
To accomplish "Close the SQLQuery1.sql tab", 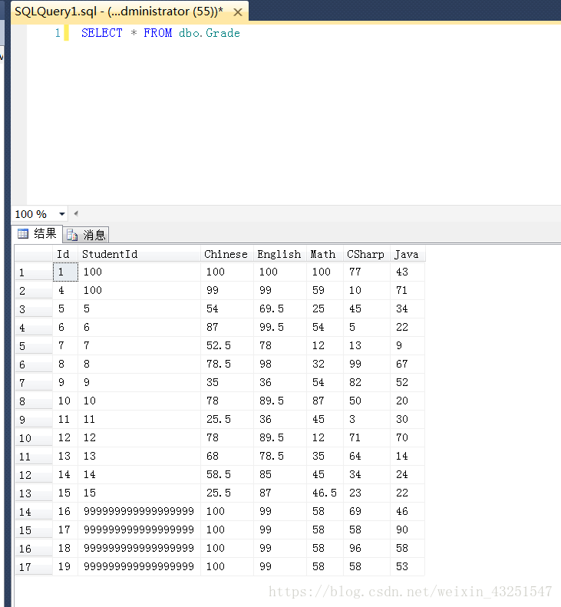I will pyautogui.click(x=238, y=12).
